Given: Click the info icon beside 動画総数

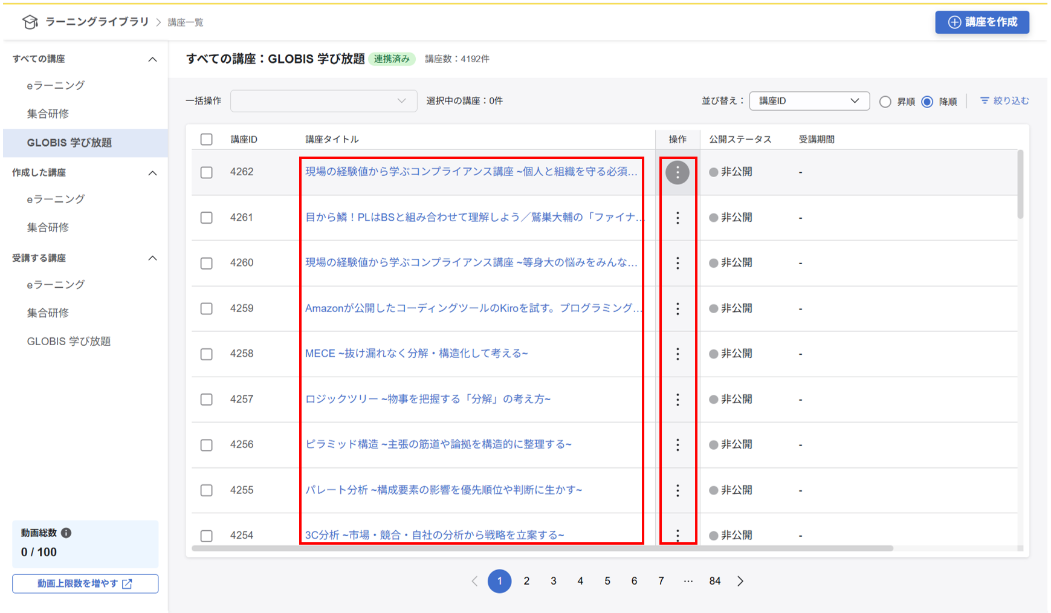Looking at the screenshot, I should click(66, 533).
